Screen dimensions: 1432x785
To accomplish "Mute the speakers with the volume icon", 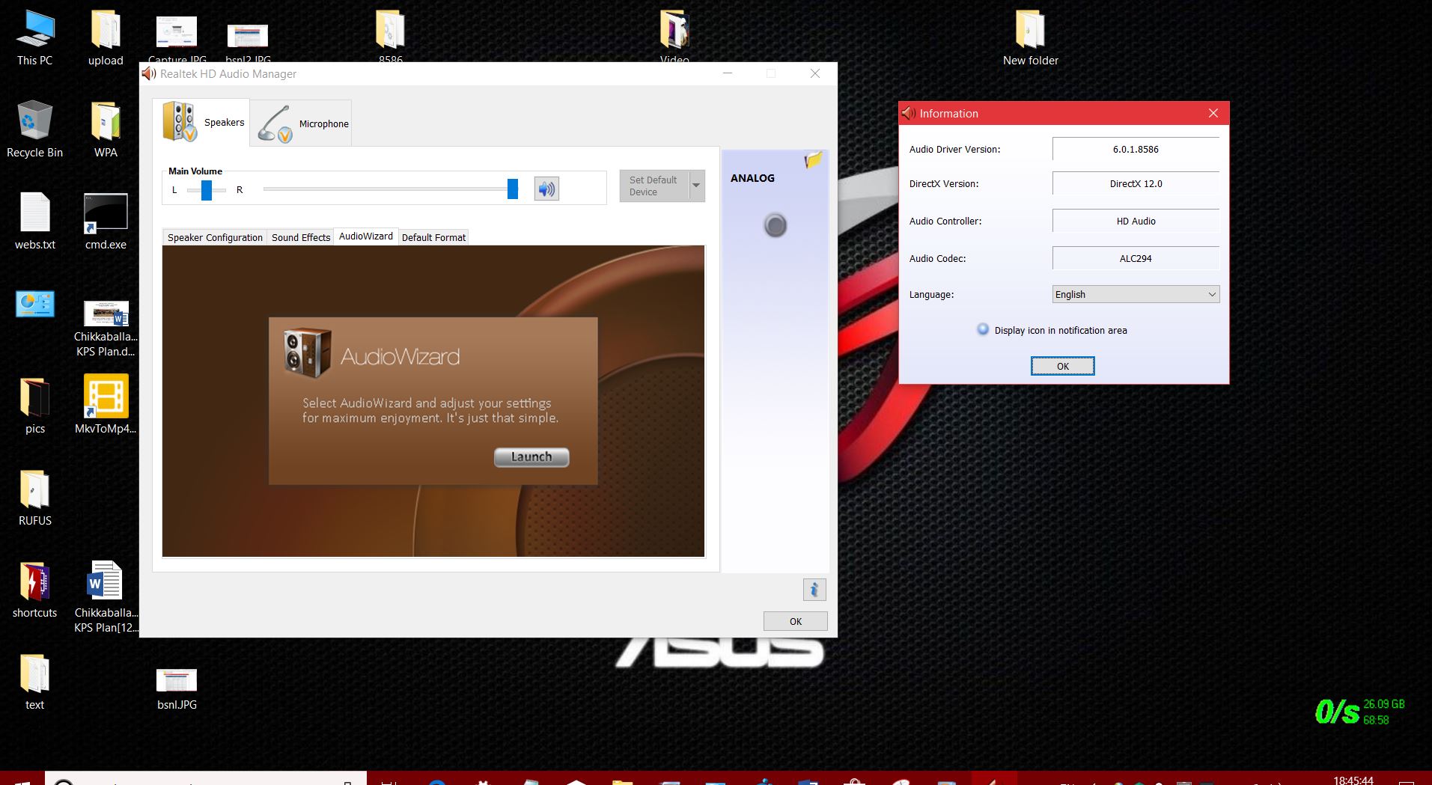I will pos(546,189).
